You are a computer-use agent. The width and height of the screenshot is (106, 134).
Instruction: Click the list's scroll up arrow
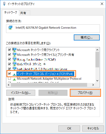coord(97,50)
